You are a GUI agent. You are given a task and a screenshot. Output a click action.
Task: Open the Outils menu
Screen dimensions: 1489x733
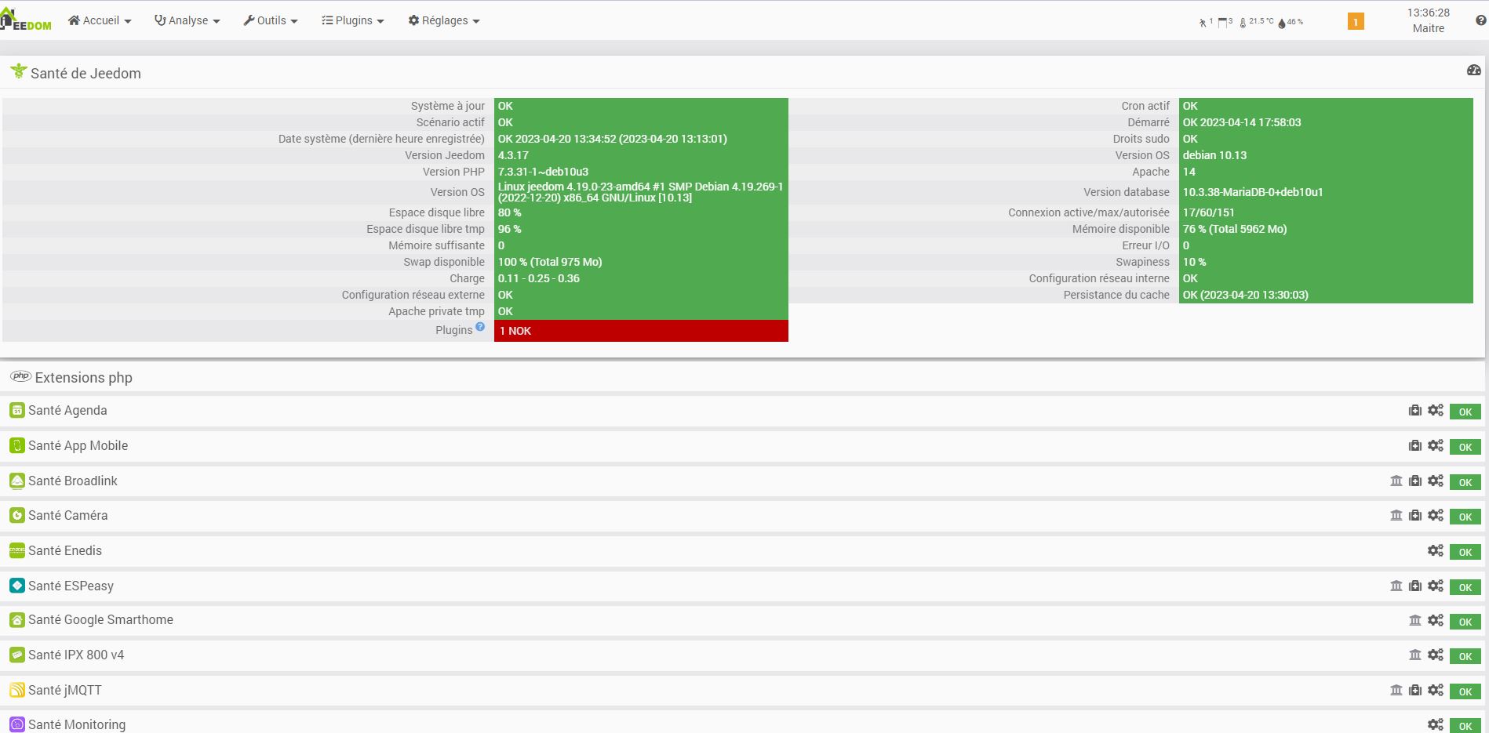271,20
